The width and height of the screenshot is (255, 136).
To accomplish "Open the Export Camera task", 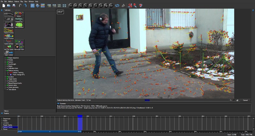I will click(x=9, y=54).
